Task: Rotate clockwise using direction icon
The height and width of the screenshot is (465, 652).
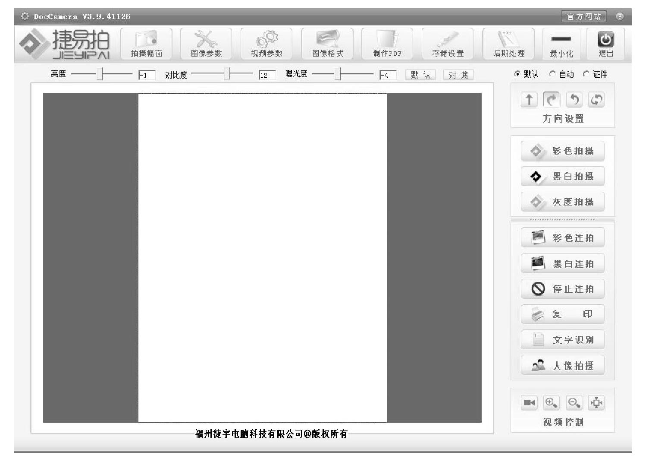Action: coord(552,100)
